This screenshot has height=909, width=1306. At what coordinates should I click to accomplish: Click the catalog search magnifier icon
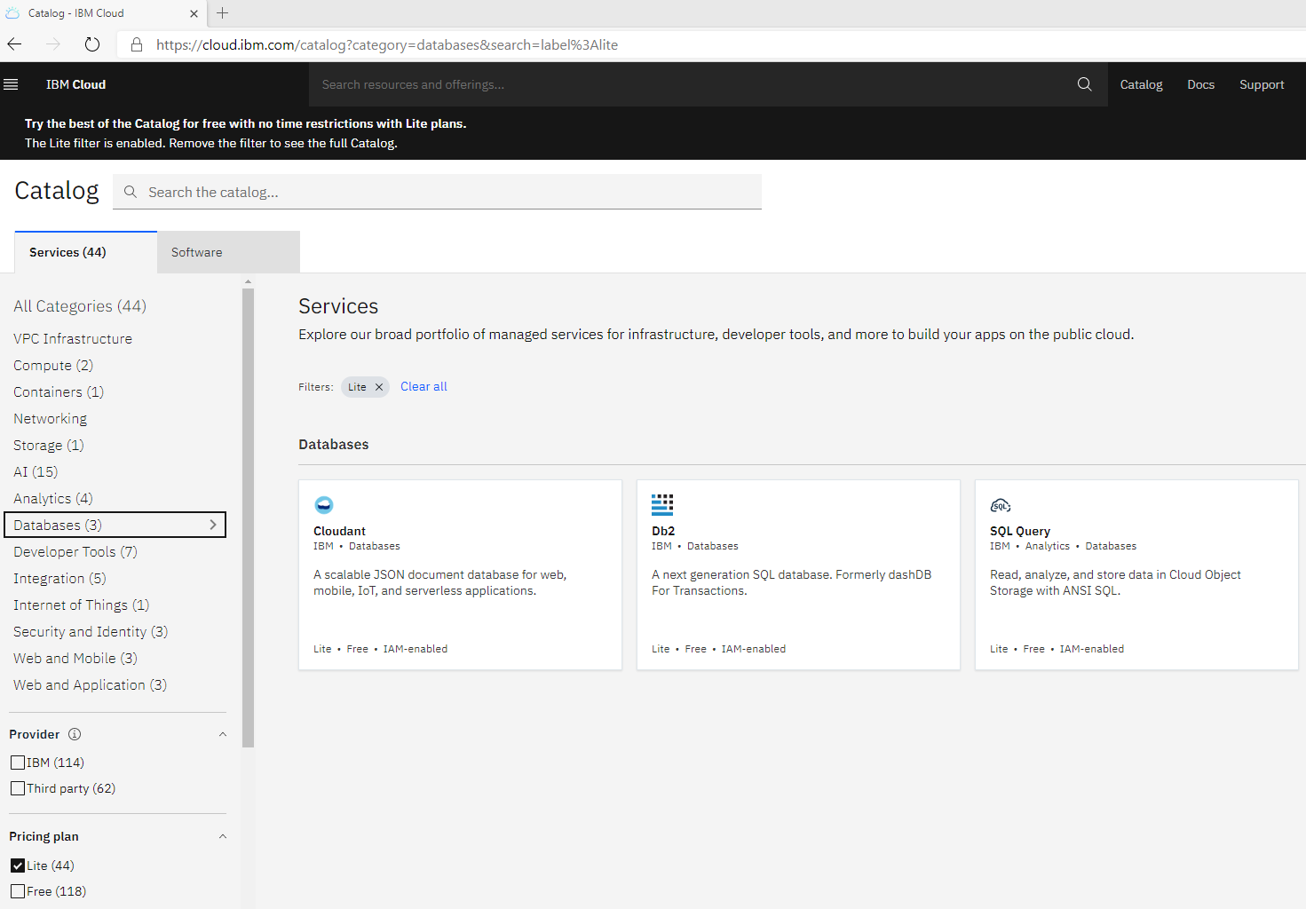[131, 192]
